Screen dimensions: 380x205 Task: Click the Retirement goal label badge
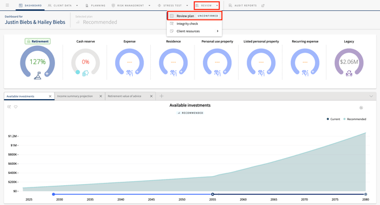37,41
